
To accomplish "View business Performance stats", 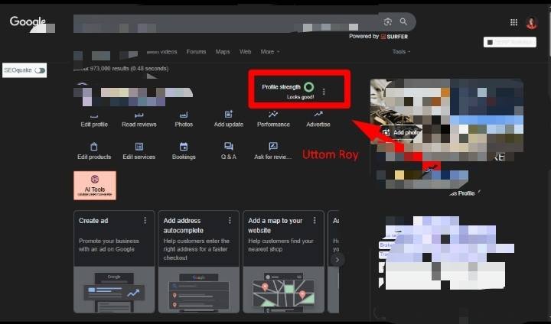I will click(273, 118).
